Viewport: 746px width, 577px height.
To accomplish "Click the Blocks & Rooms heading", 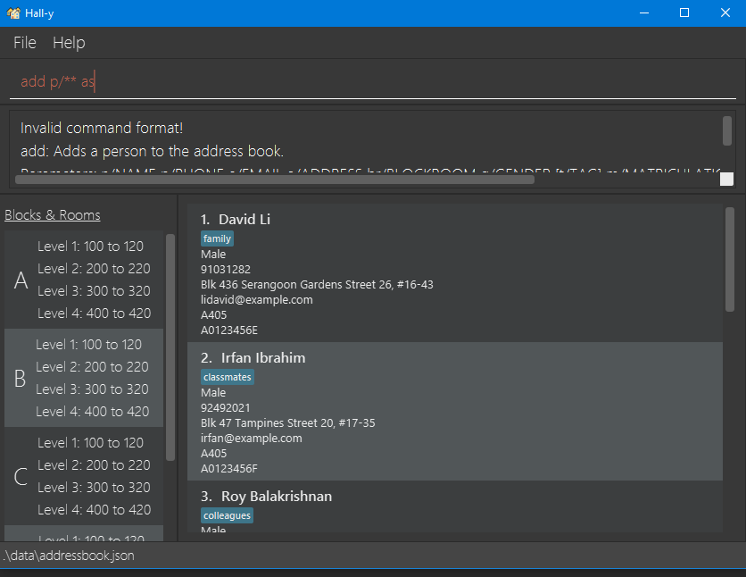I will (x=53, y=215).
